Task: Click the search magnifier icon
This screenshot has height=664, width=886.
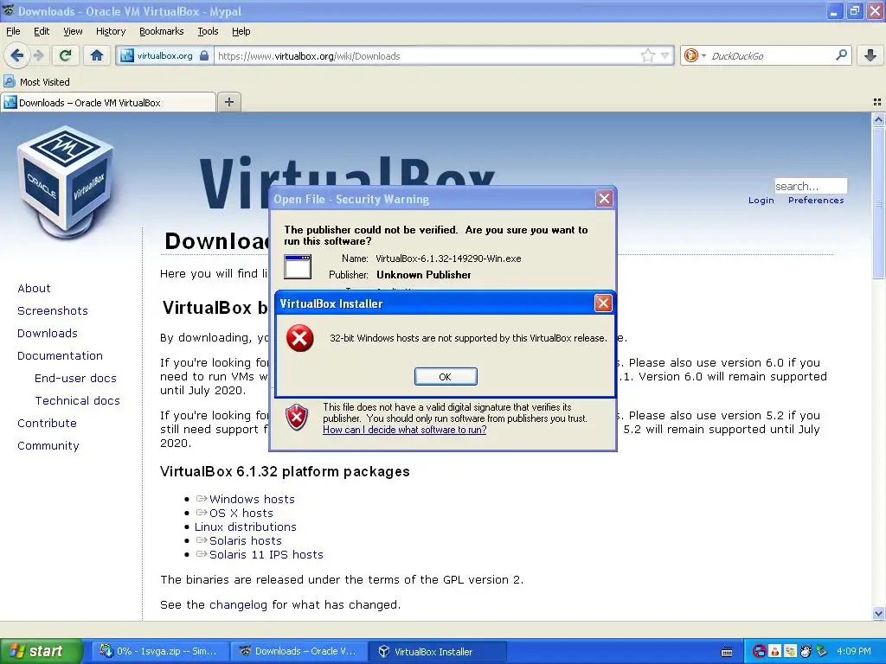Action: 841,54
